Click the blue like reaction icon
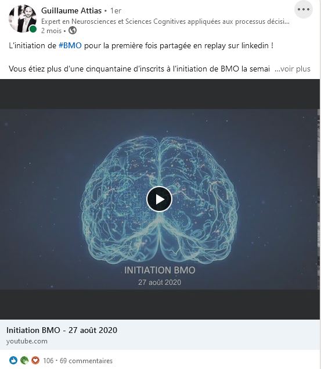Image resolution: width=321 pixels, height=369 pixels. point(13,360)
